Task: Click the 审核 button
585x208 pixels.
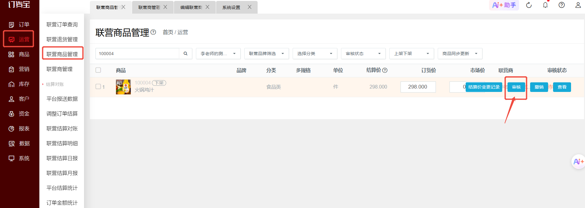Action: coord(516,87)
